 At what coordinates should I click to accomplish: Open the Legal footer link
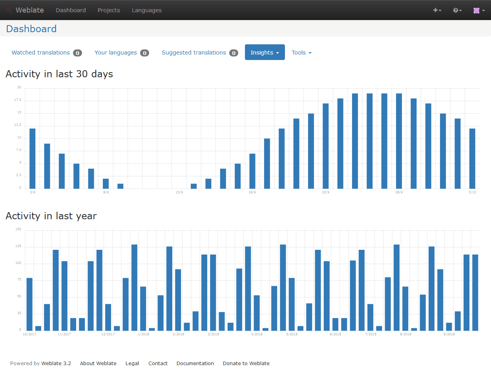point(132,364)
